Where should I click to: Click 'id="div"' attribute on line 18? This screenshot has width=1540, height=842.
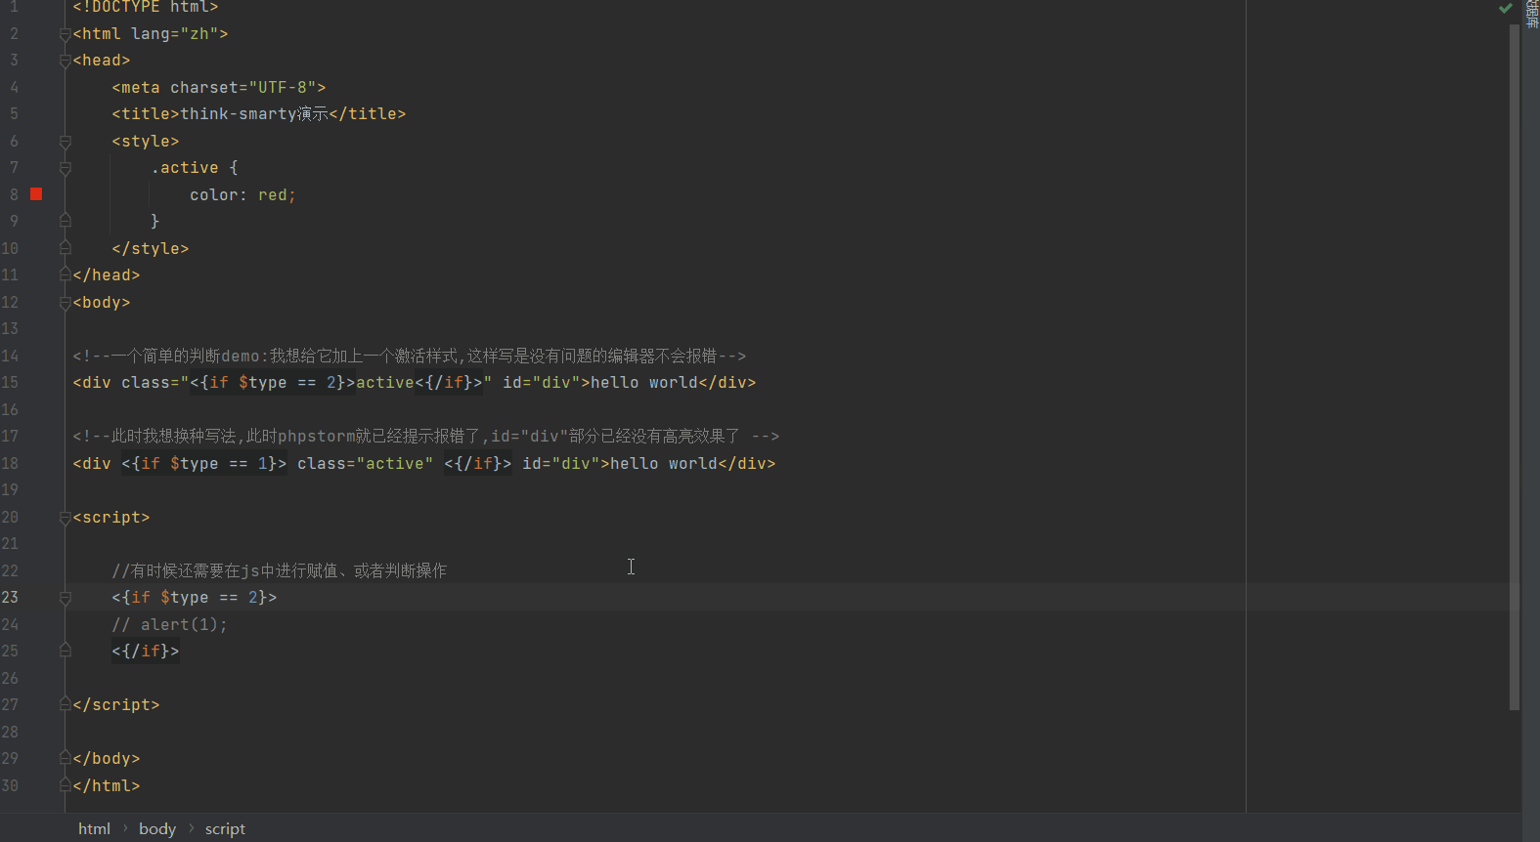560,463
